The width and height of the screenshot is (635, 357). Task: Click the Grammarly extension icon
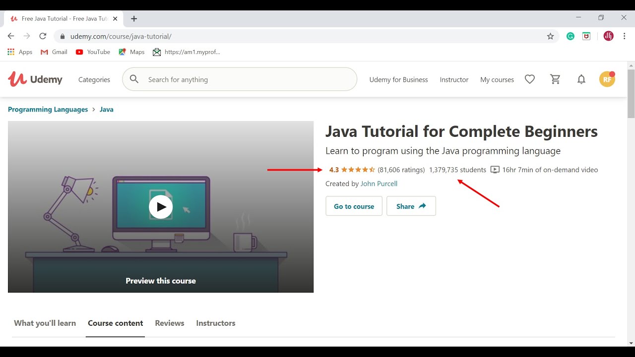[571, 36]
